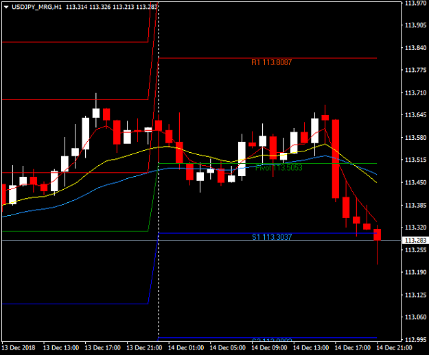Image resolution: width=429 pixels, height=355 pixels.
Task: Click the 113.775 price scale value
Action: [415, 70]
